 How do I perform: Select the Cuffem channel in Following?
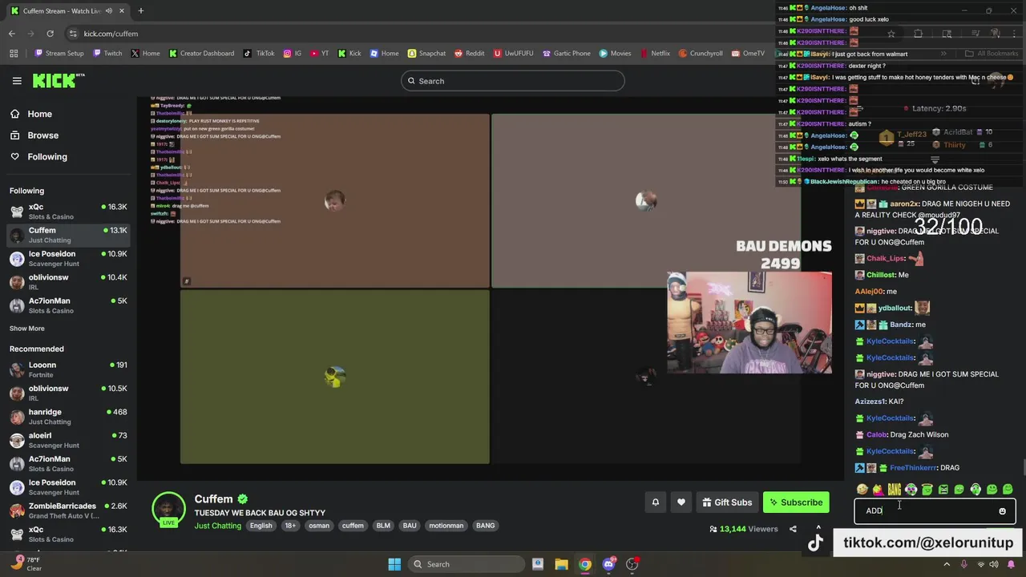(68, 235)
